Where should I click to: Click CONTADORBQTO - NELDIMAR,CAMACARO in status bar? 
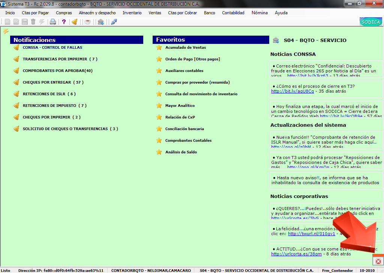151,270
